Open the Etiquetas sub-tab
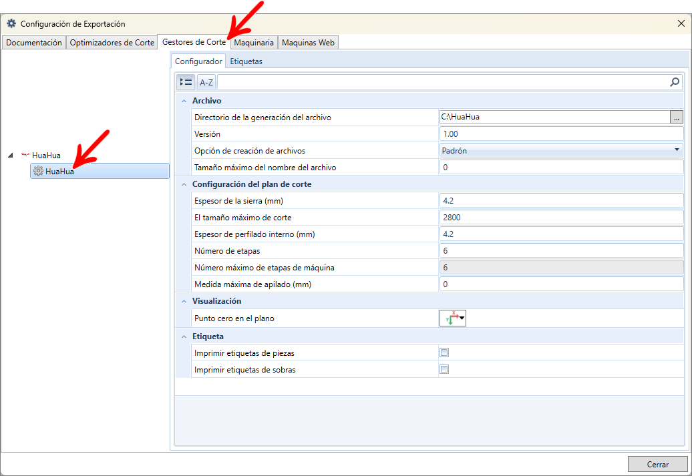Viewport: 692px width, 476px height. click(x=246, y=61)
